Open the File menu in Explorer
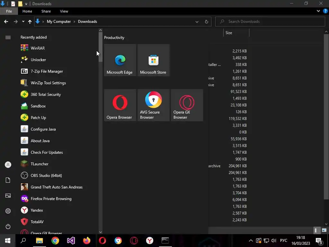Image resolution: width=329 pixels, height=247 pixels. (x=9, y=11)
